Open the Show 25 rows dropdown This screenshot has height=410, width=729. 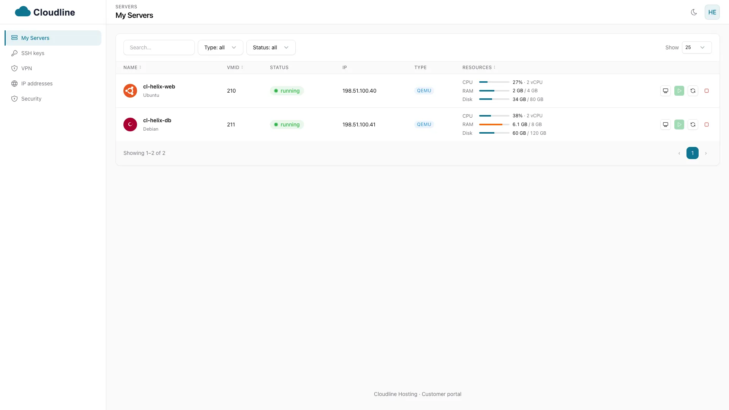tap(697, 47)
